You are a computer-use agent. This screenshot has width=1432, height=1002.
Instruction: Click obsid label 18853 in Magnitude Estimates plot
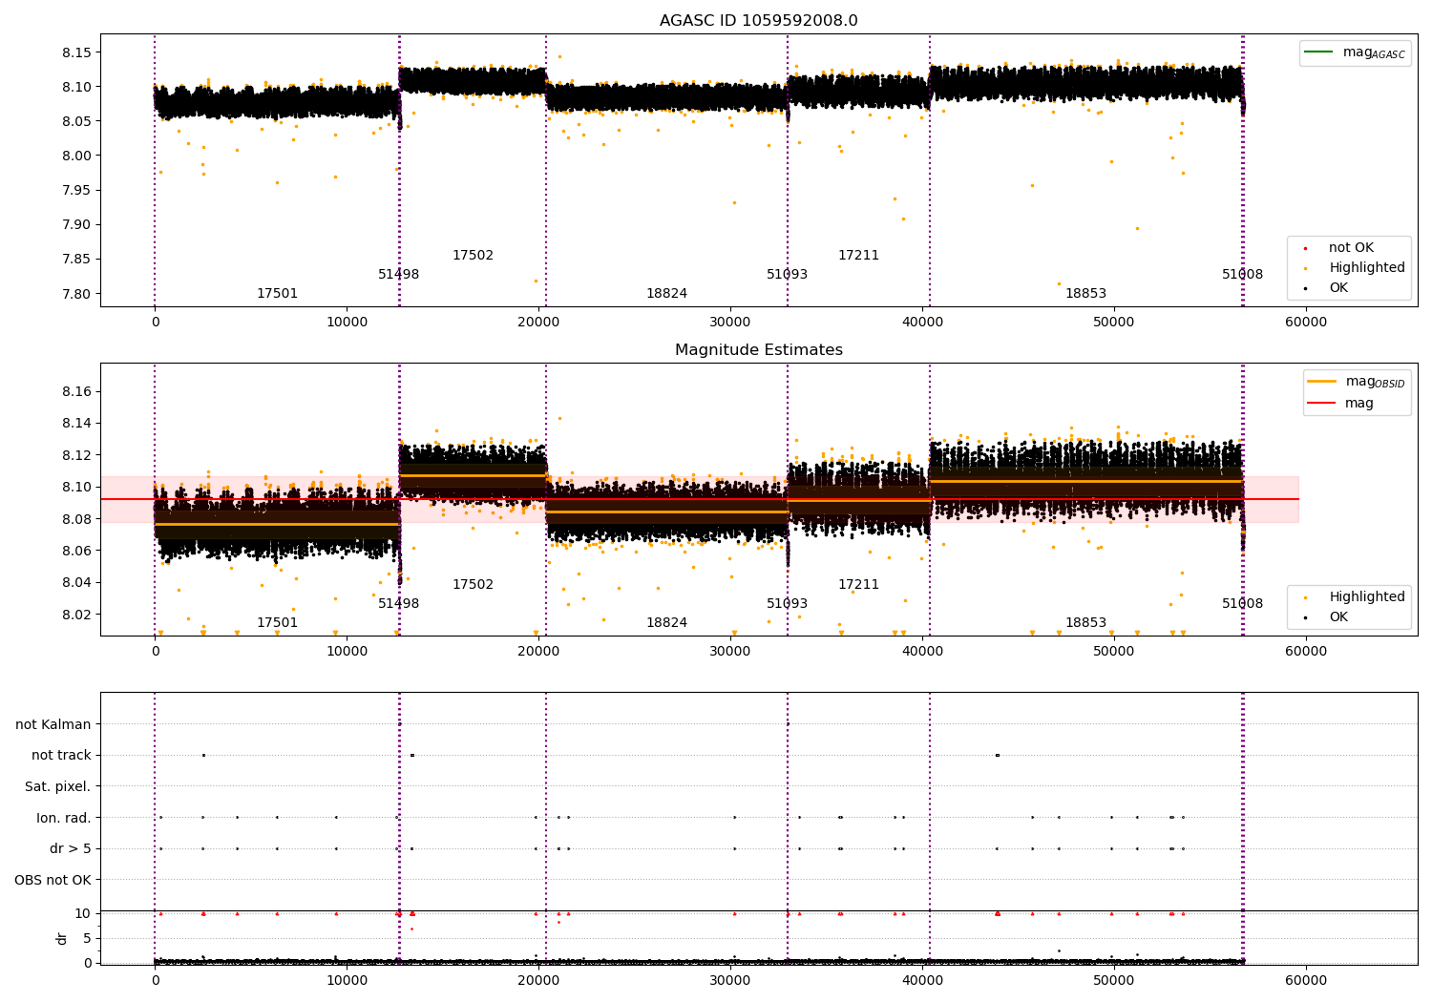click(x=1086, y=623)
